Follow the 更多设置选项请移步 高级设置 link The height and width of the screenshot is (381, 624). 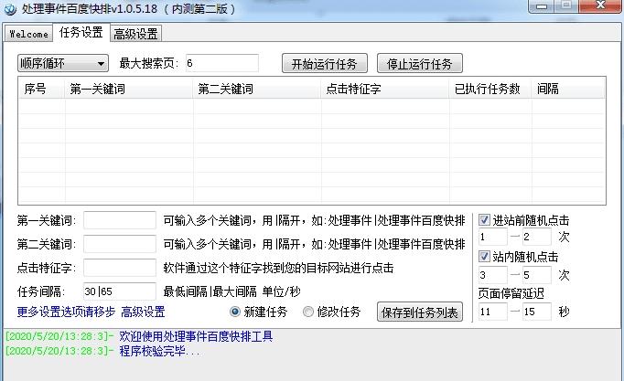tap(91, 312)
